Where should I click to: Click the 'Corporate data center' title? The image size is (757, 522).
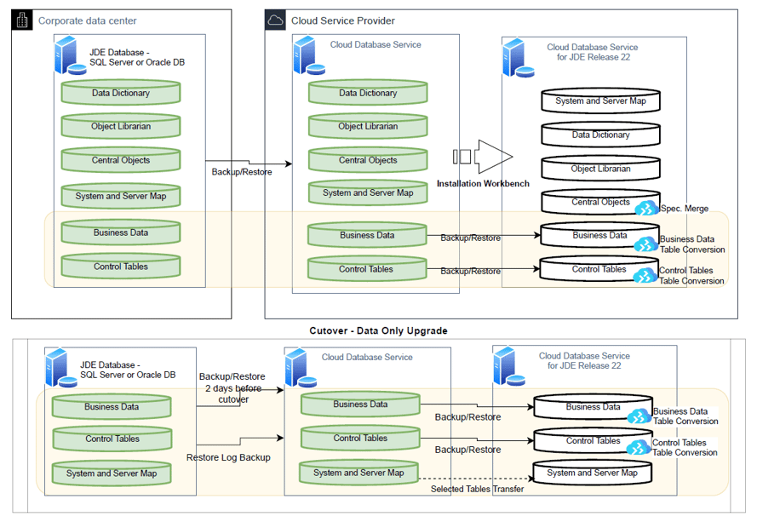pos(88,20)
